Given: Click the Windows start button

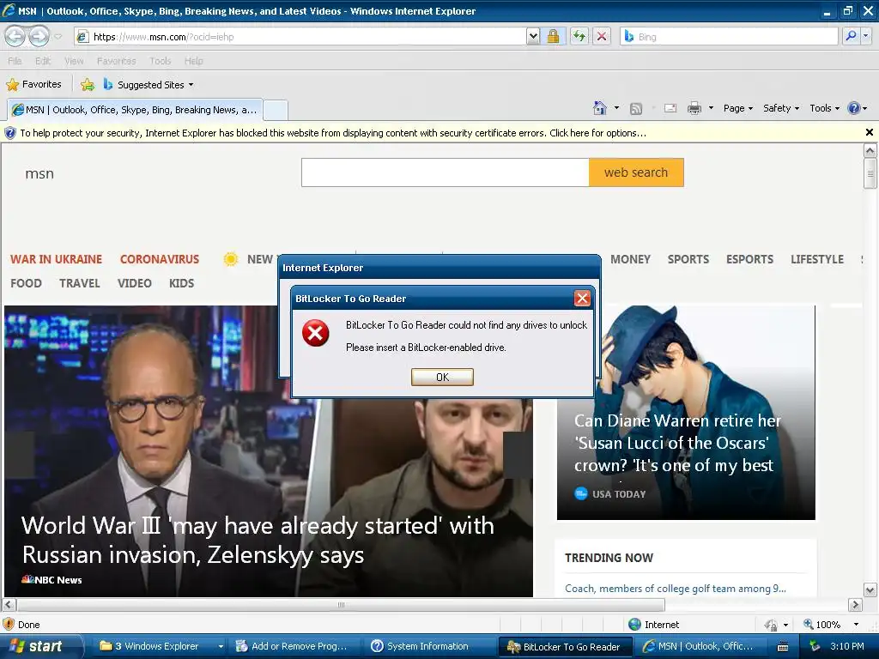Looking at the screenshot, I should coord(42,646).
